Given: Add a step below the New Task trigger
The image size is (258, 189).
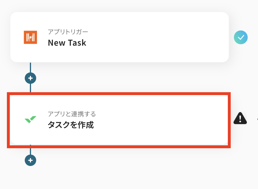Looking at the screenshot, I should point(30,78).
